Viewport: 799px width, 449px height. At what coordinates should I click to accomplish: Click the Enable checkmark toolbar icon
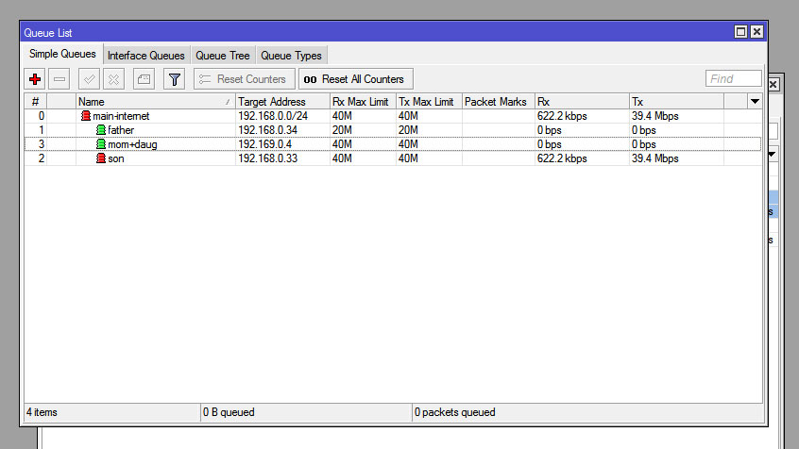point(89,79)
